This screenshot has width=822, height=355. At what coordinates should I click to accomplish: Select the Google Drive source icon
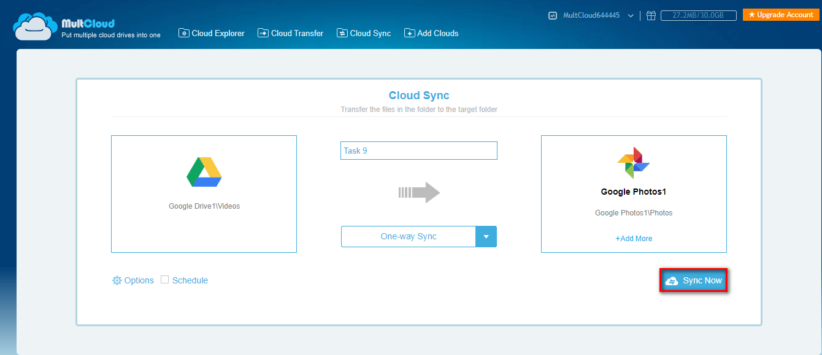[x=204, y=172]
